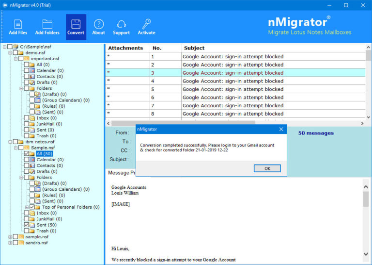
Task: Uncheck Top of Personal Folders checkbox
Action: (x=32, y=207)
